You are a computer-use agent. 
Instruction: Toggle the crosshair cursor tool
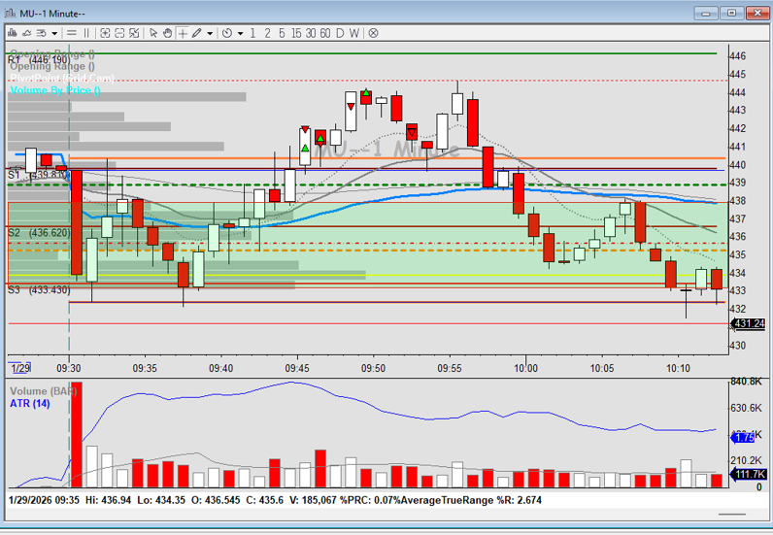pos(183,33)
